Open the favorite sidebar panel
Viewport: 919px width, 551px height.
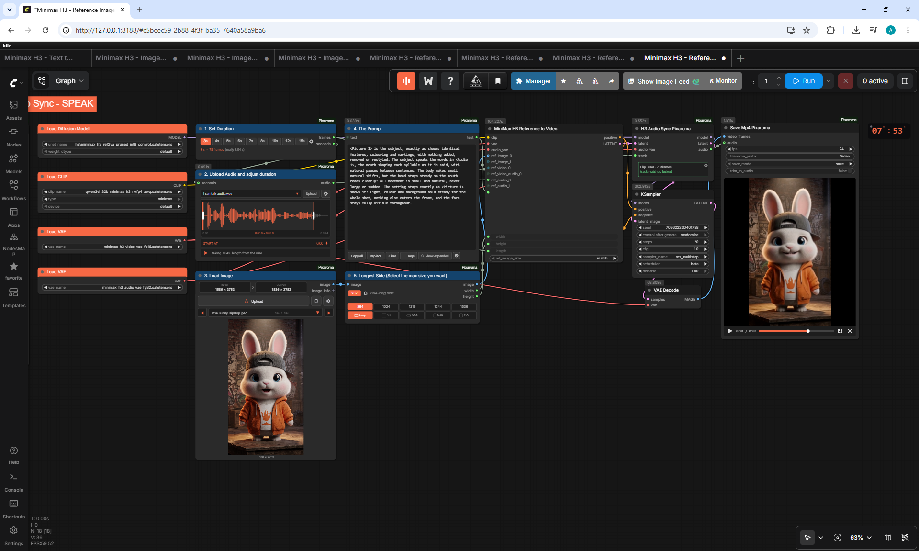click(13, 270)
